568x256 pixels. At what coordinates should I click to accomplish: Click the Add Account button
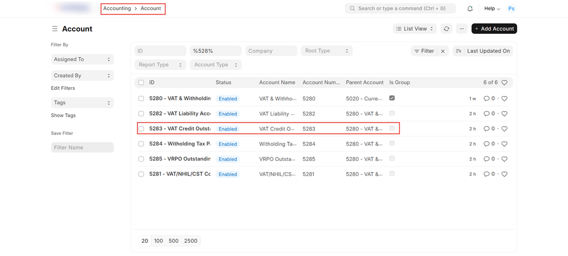494,29
